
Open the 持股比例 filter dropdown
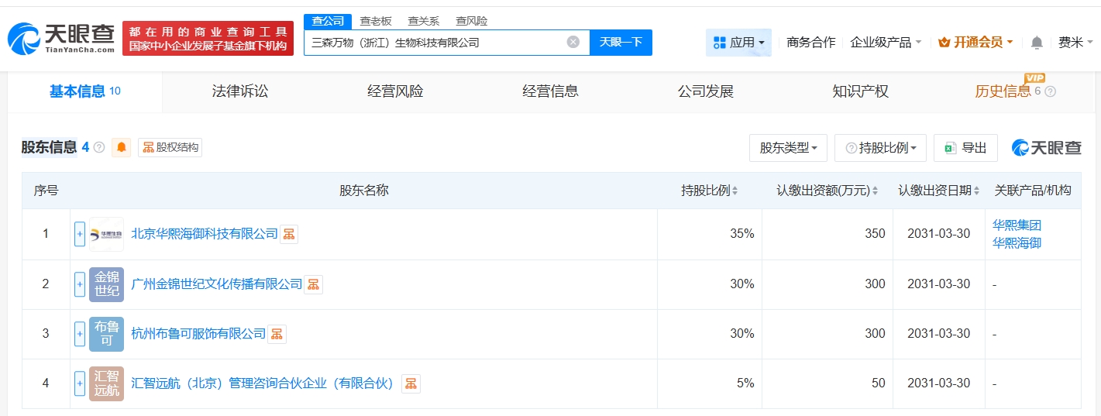pos(880,148)
